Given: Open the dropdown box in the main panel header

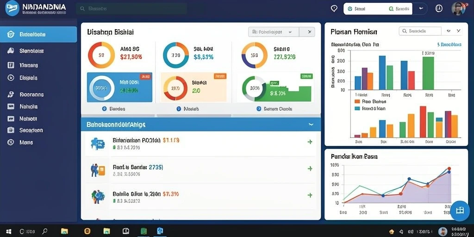Looking at the screenshot, I should [274, 32].
